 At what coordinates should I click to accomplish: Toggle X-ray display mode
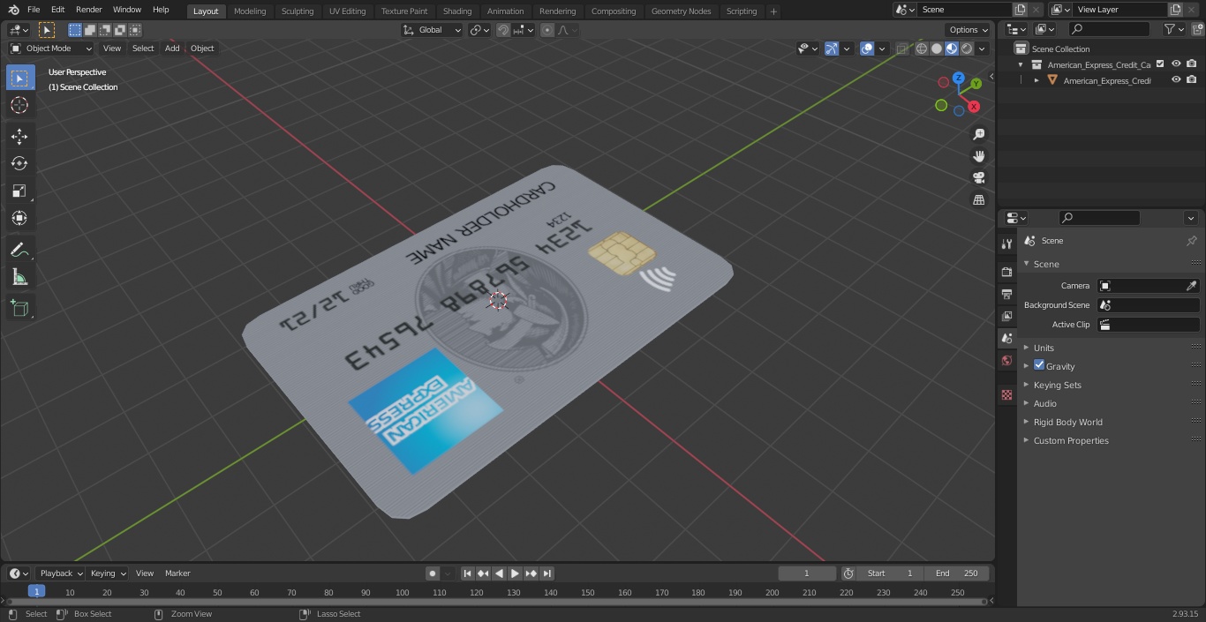click(901, 49)
